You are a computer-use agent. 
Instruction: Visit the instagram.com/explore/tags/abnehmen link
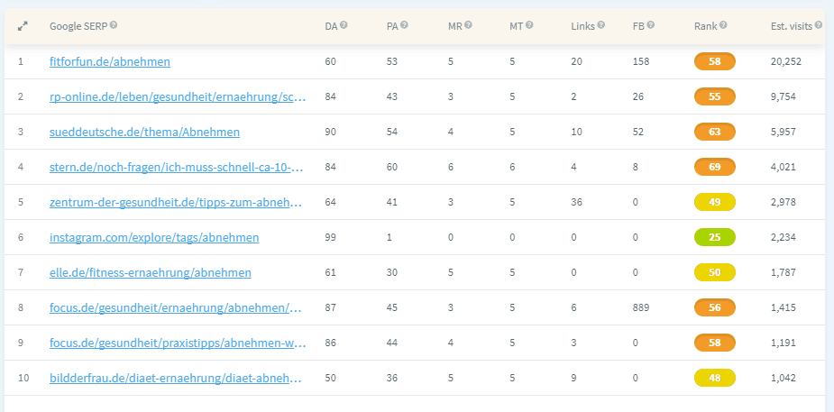[154, 238]
